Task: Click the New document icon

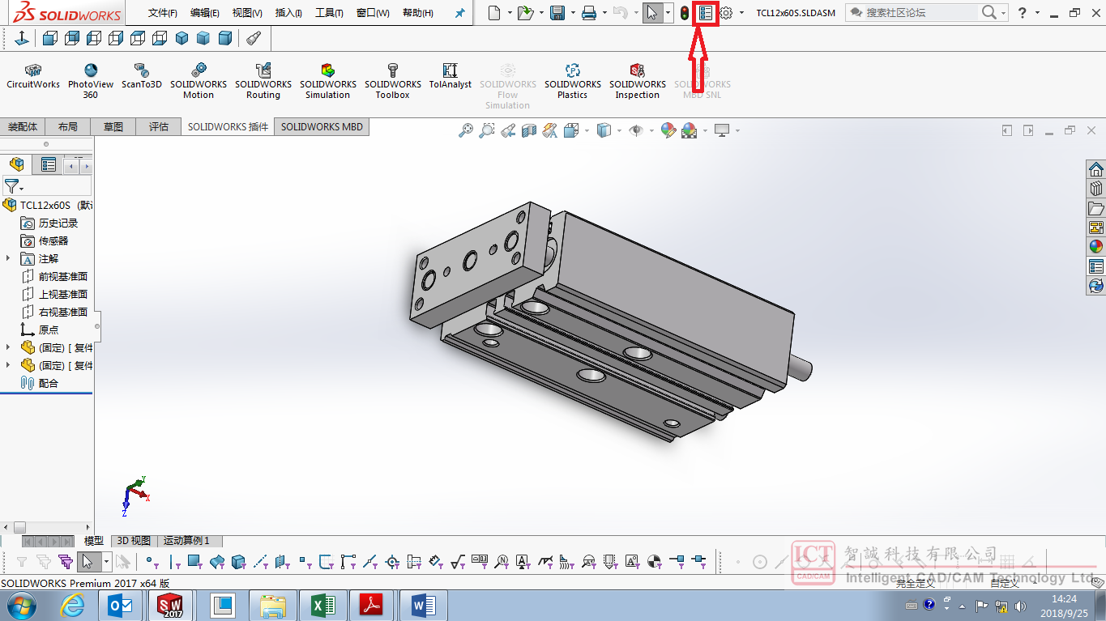Action: tap(494, 13)
